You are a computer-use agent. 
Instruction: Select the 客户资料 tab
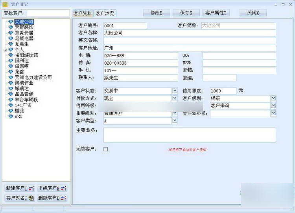[x=83, y=13]
